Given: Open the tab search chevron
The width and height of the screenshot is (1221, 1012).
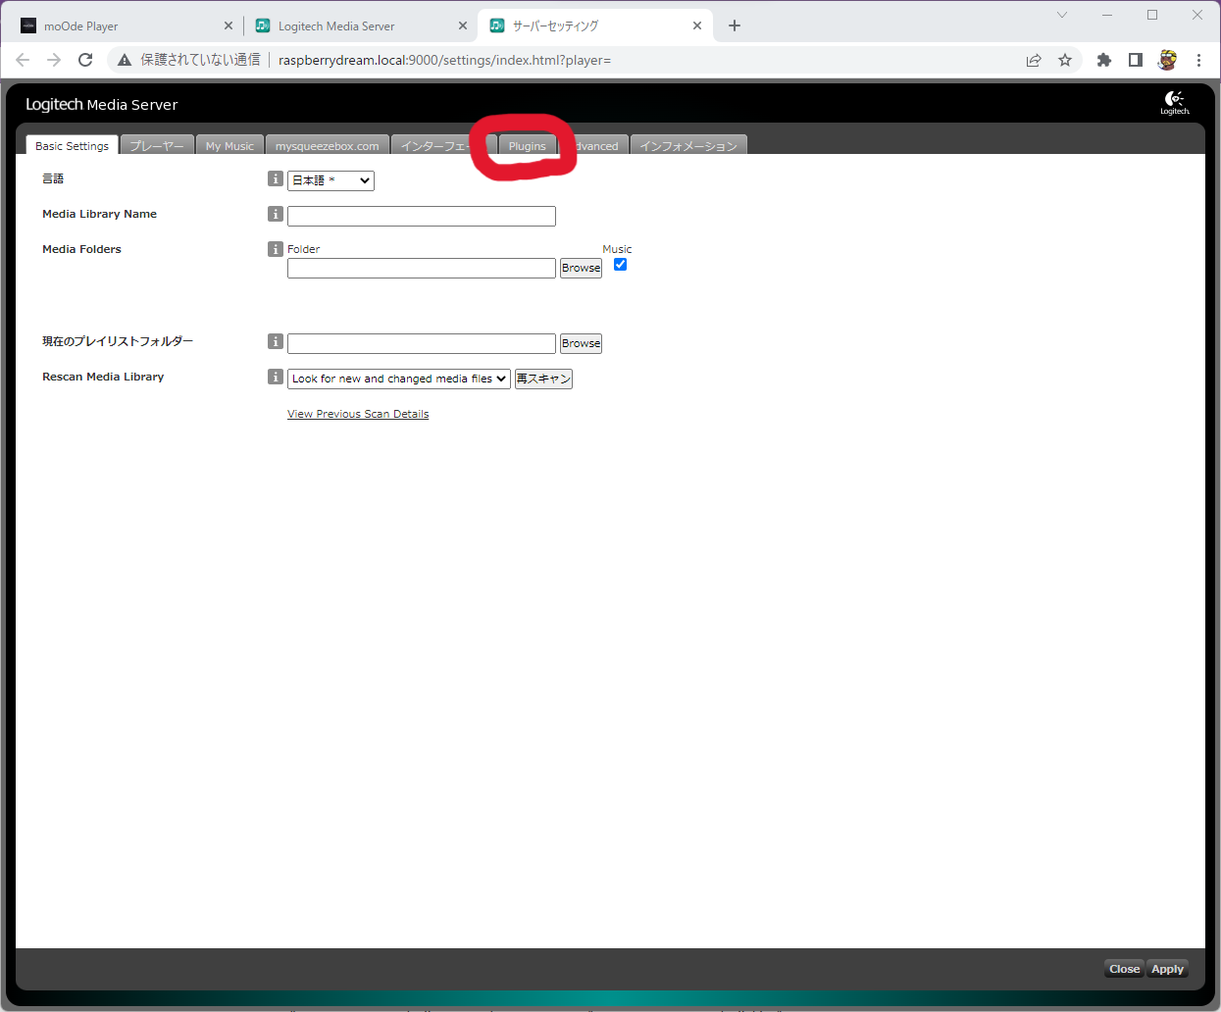Looking at the screenshot, I should tap(1062, 15).
